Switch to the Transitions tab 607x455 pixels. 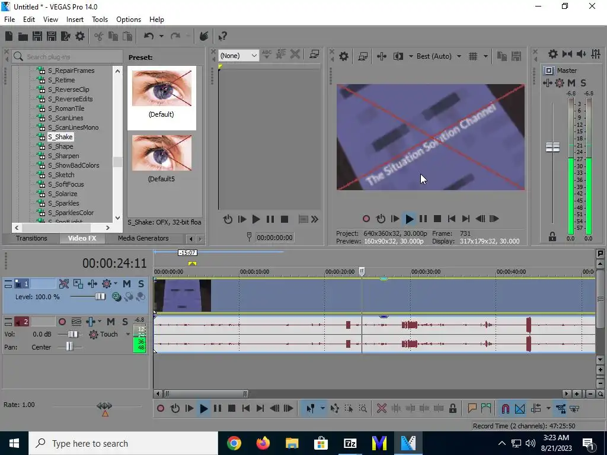click(x=31, y=238)
